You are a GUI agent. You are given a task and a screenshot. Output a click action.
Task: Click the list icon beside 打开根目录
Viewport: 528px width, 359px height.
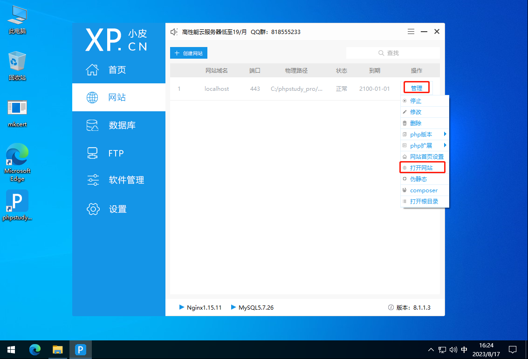(405, 201)
